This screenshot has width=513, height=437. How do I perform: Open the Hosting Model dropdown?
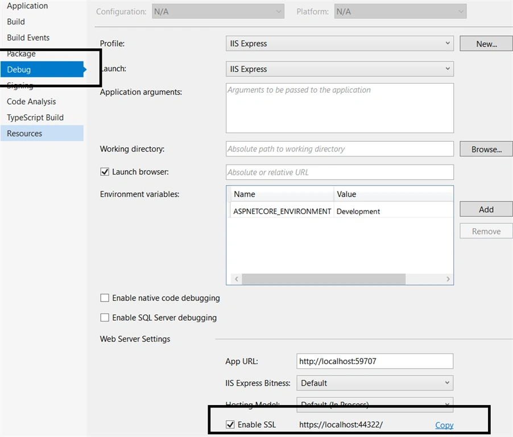375,405
